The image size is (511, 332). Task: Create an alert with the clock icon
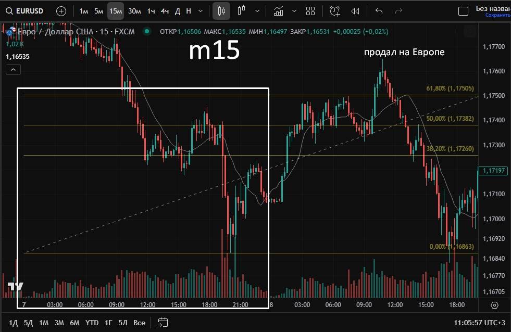[335, 11]
